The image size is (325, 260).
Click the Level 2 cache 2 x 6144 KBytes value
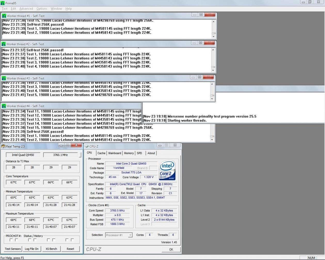click(164, 220)
